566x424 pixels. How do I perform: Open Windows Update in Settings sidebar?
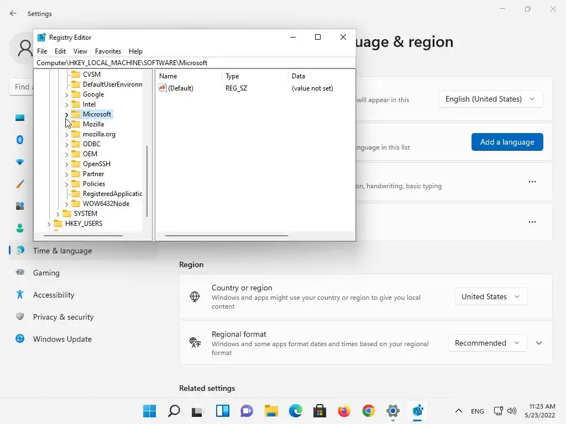(62, 339)
